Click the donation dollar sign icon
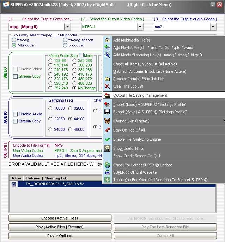 (108, 180)
